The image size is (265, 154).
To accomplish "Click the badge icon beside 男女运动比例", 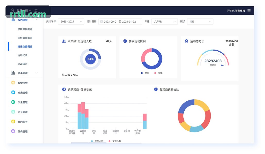I will 125,41.
